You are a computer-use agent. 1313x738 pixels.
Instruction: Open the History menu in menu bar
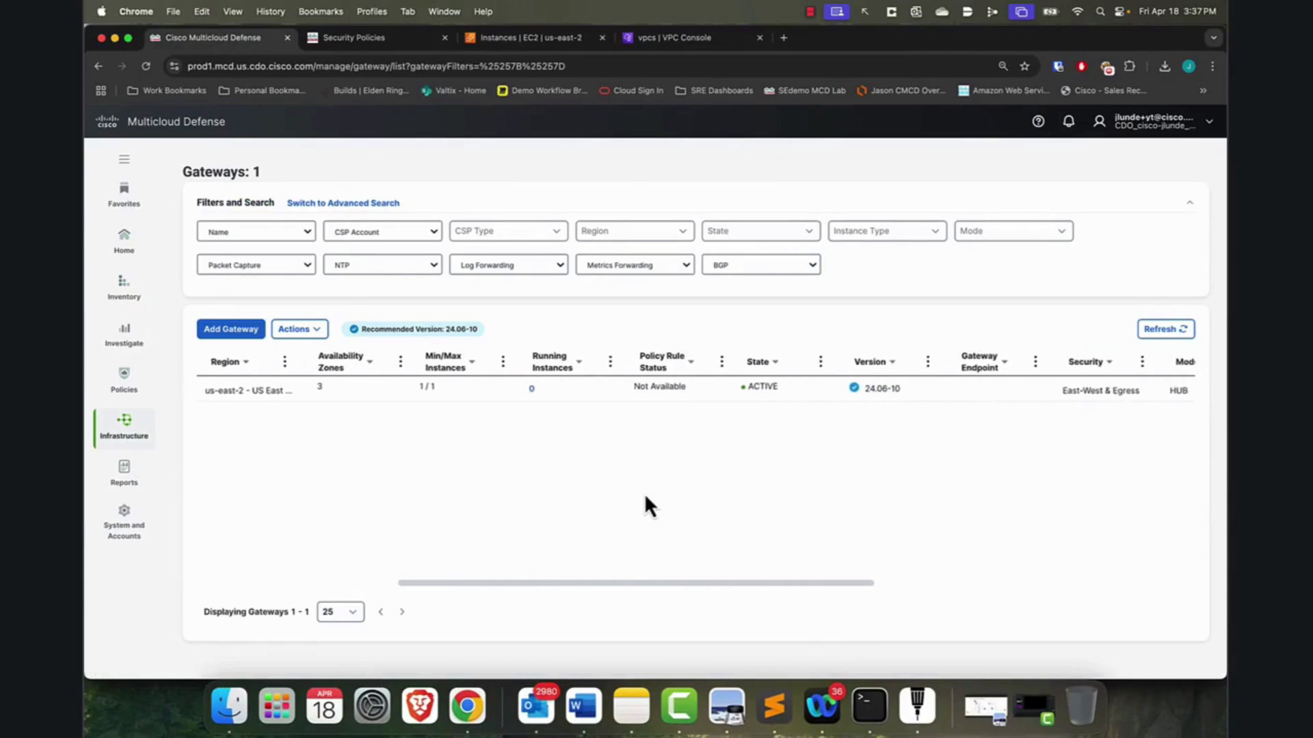coord(270,12)
